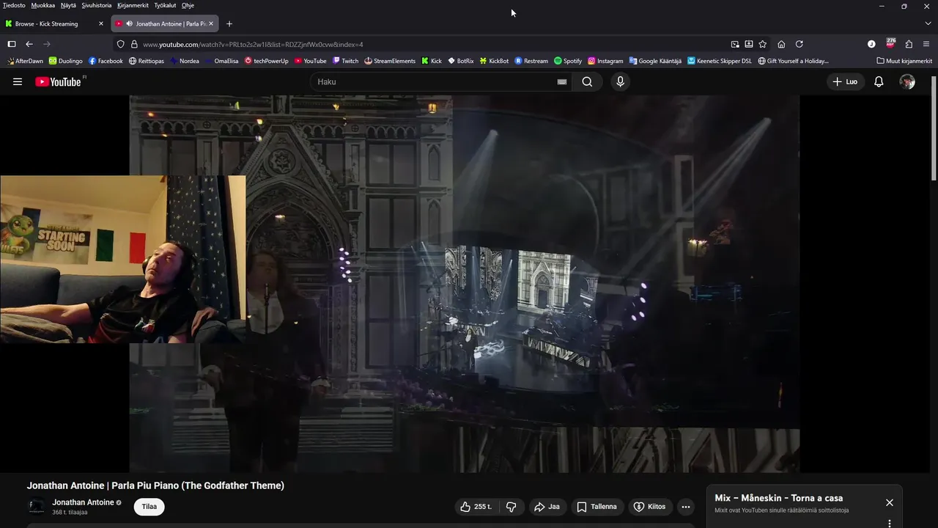Open the YouTube guide hamburger menu
938x528 pixels.
(x=18, y=81)
